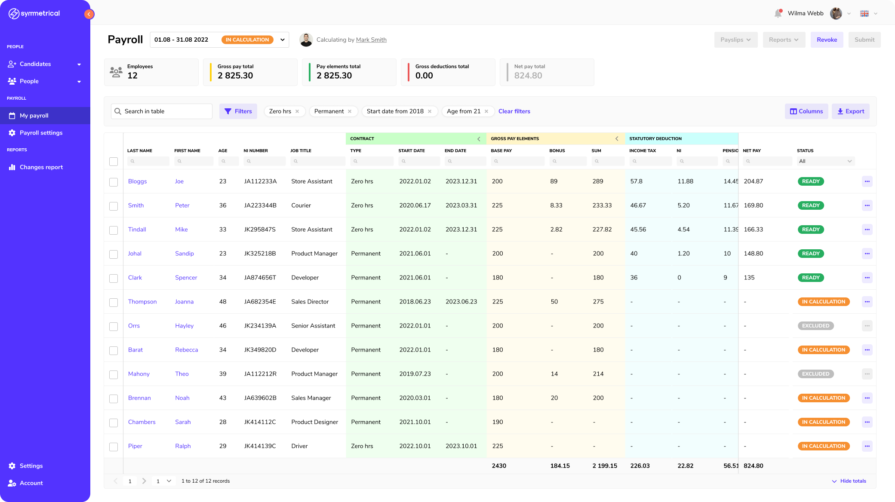
Task: Switch to My payroll in sidebar
Action: 34,116
